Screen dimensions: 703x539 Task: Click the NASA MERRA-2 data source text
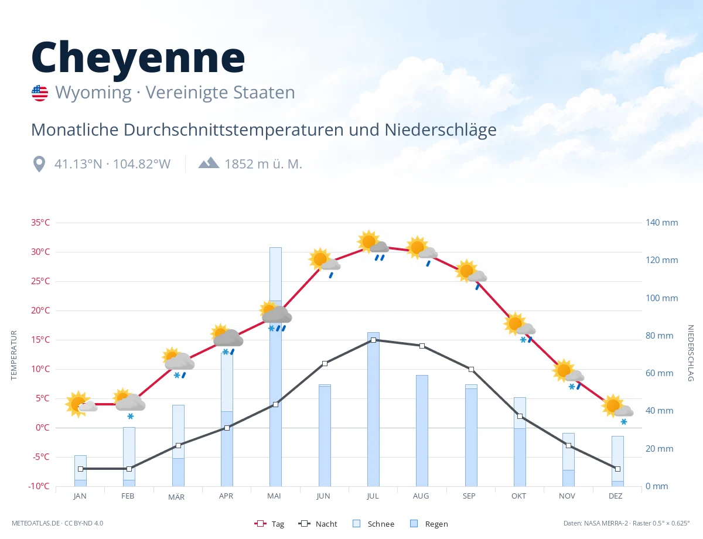click(x=627, y=523)
